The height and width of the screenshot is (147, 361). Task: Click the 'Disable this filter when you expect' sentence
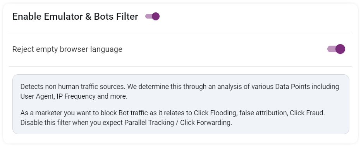pyautogui.click(x=72, y=123)
